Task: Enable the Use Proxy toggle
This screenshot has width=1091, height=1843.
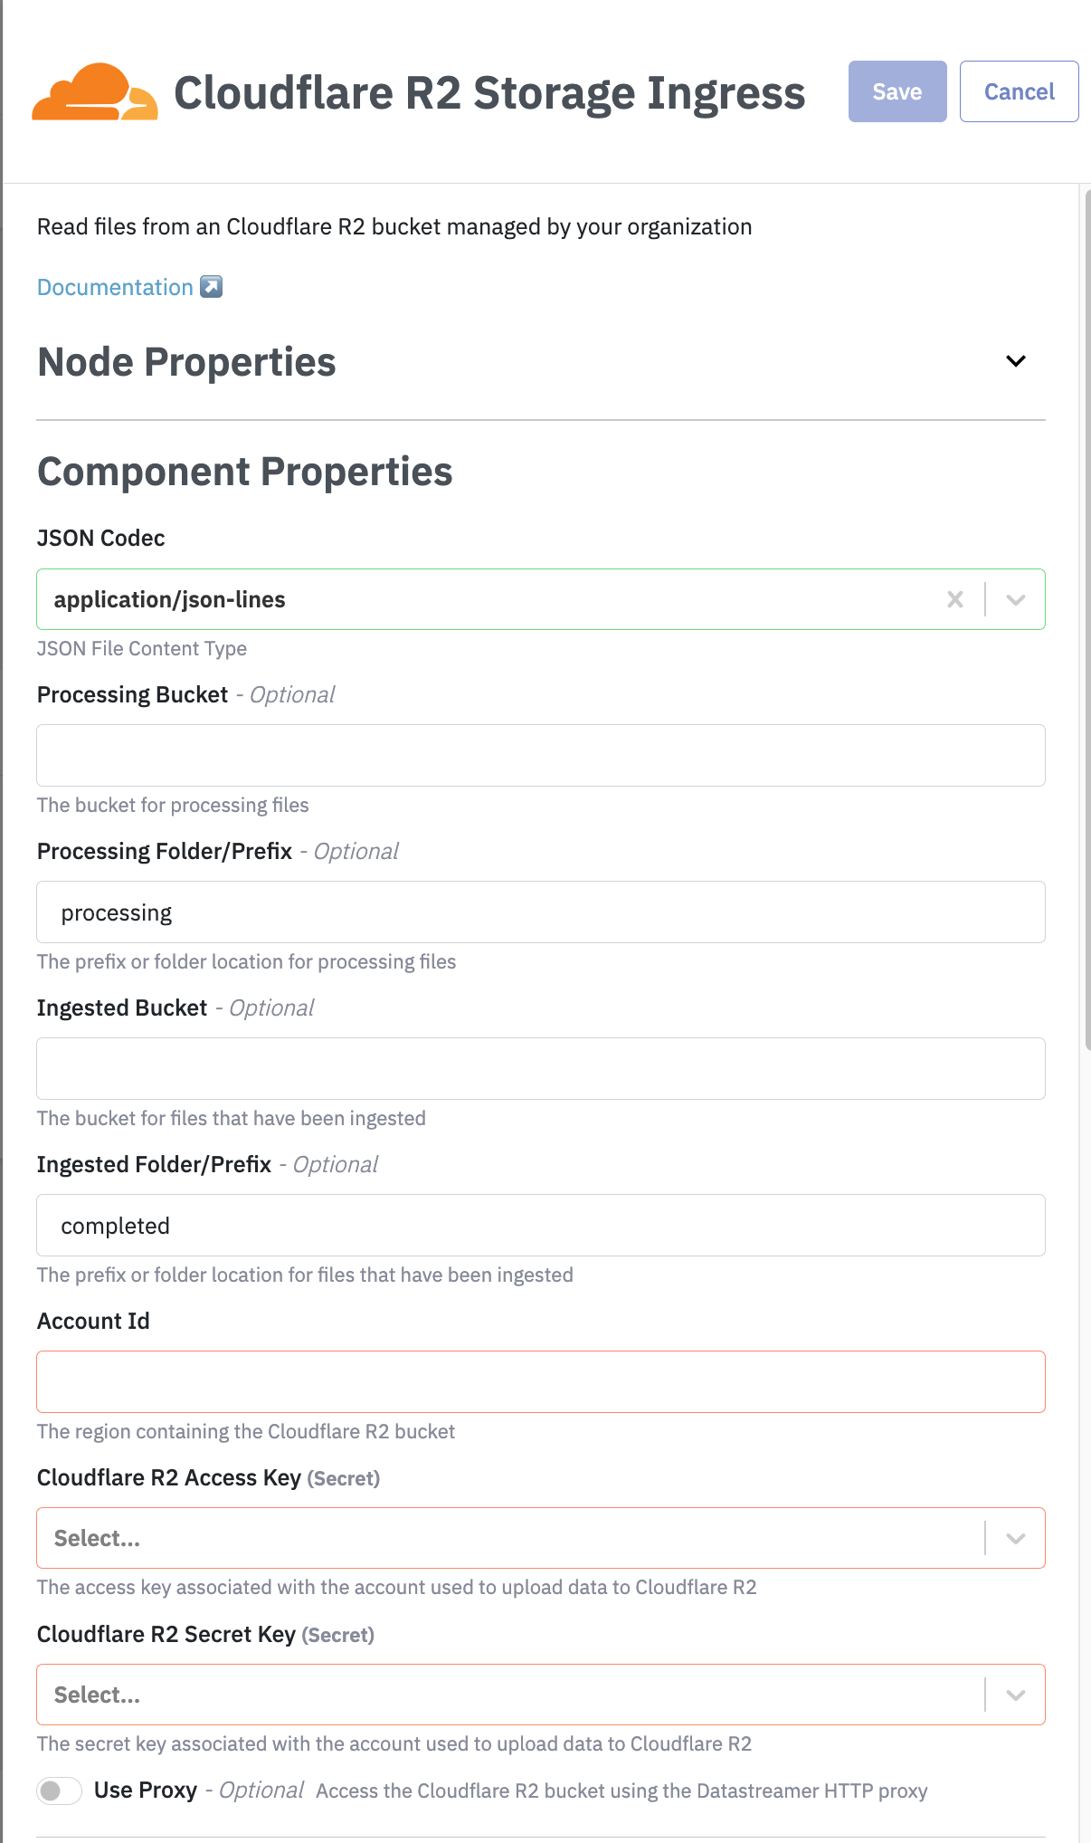Action: [59, 1790]
